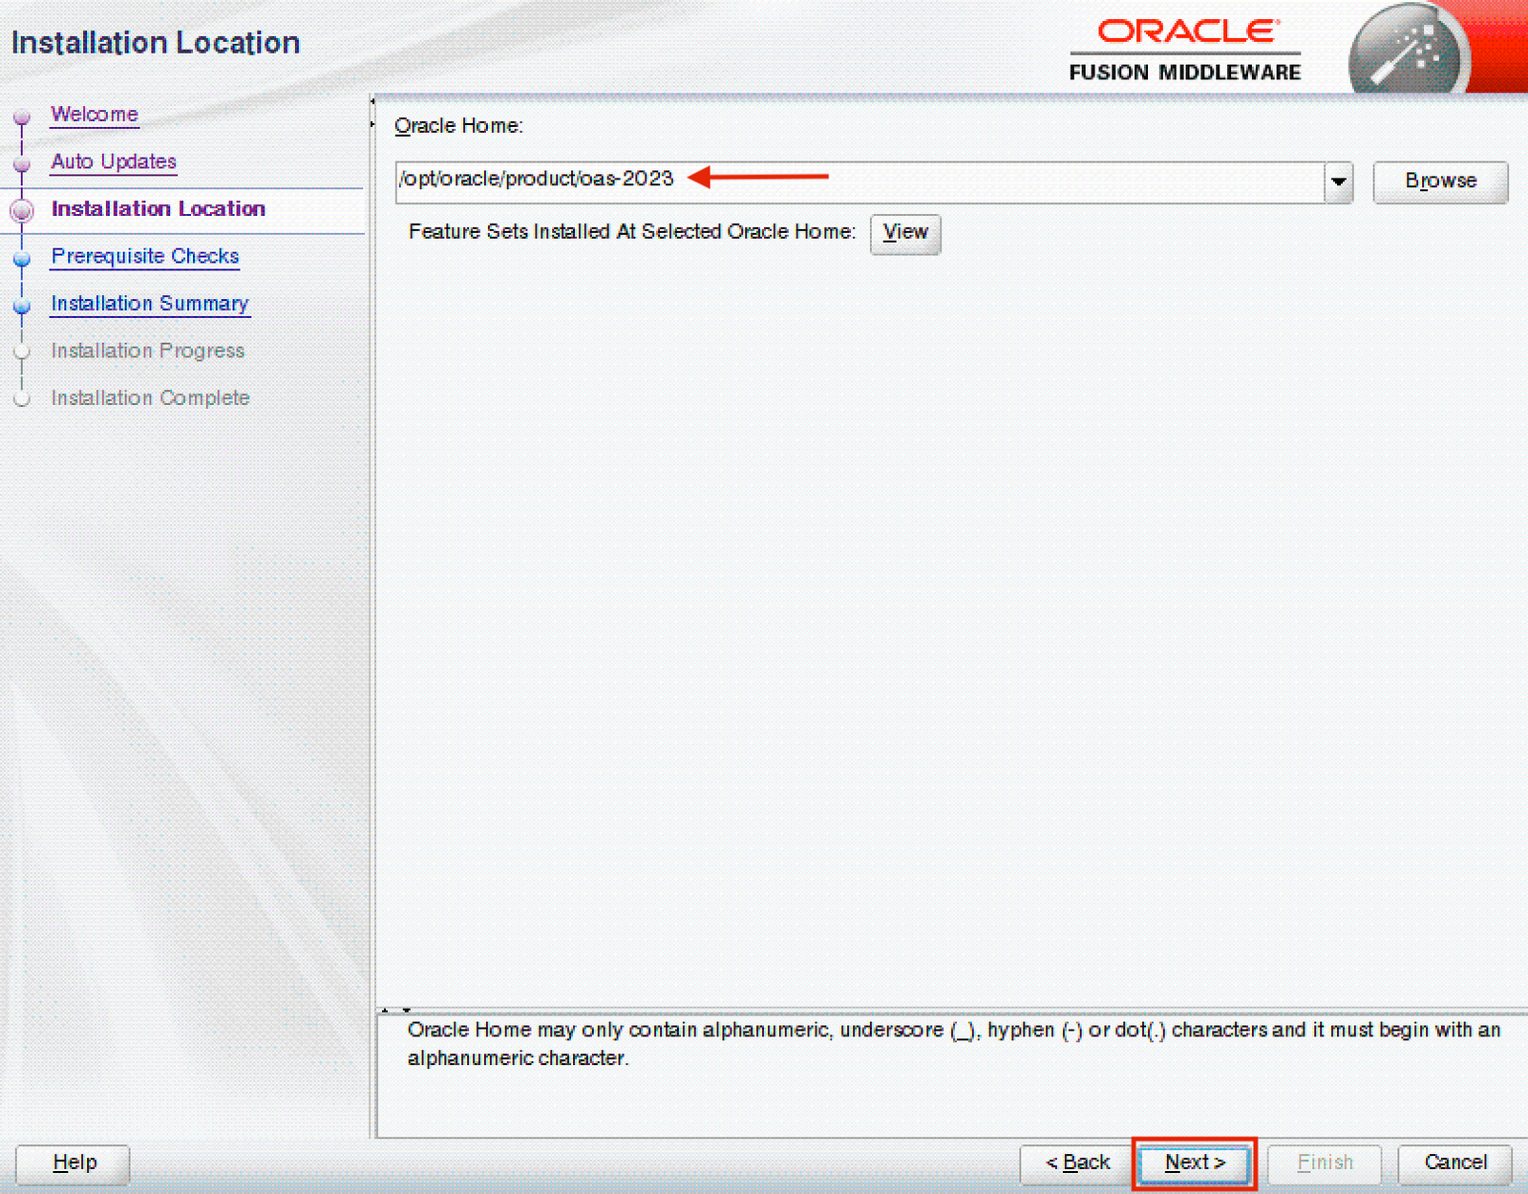Click the Feature Sets Installed label
The image size is (1528, 1194).
(631, 232)
